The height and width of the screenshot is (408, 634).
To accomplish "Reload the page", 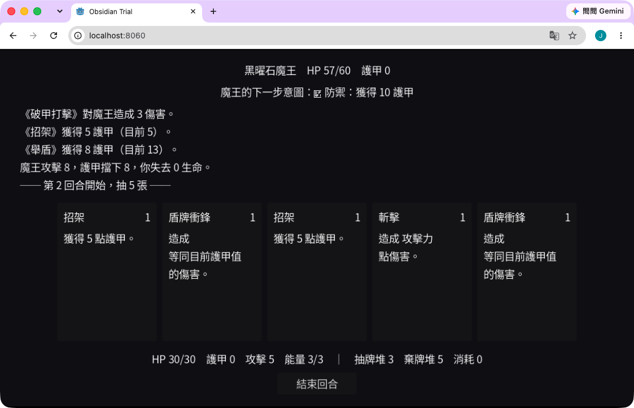I will point(54,36).
